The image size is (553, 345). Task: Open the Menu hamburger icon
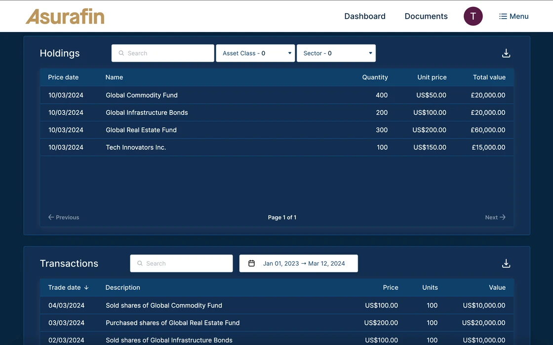503,16
